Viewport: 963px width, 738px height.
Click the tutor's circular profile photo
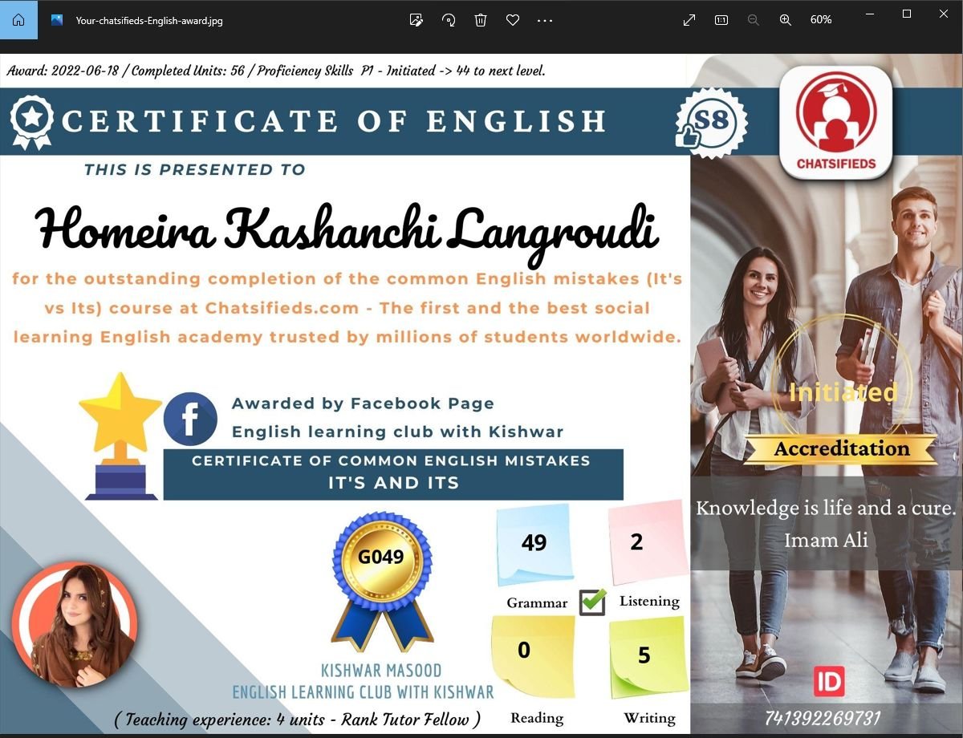pos(74,624)
